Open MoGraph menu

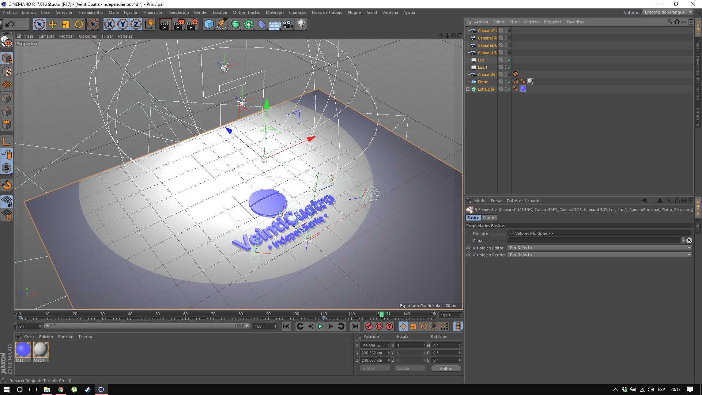pyautogui.click(x=275, y=12)
